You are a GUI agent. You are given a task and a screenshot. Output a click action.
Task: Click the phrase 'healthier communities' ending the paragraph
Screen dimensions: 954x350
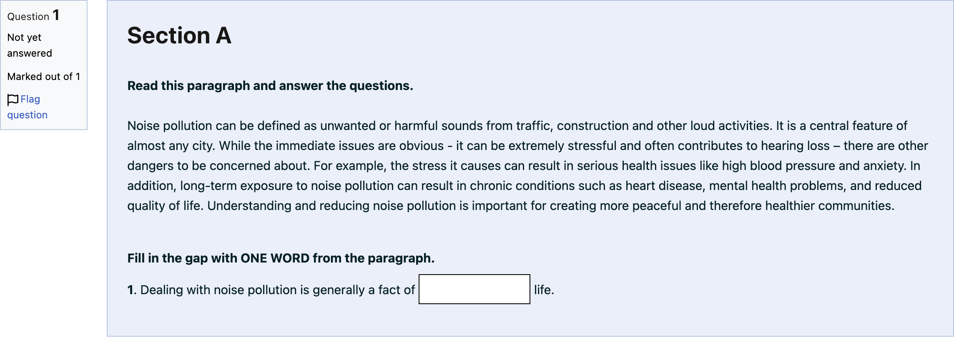[x=830, y=206]
